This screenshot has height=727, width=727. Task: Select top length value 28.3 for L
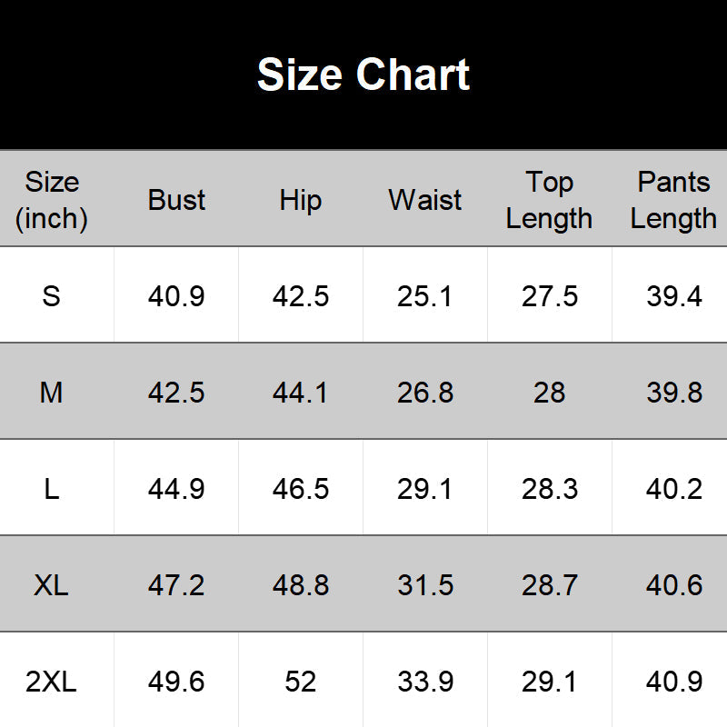550,489
